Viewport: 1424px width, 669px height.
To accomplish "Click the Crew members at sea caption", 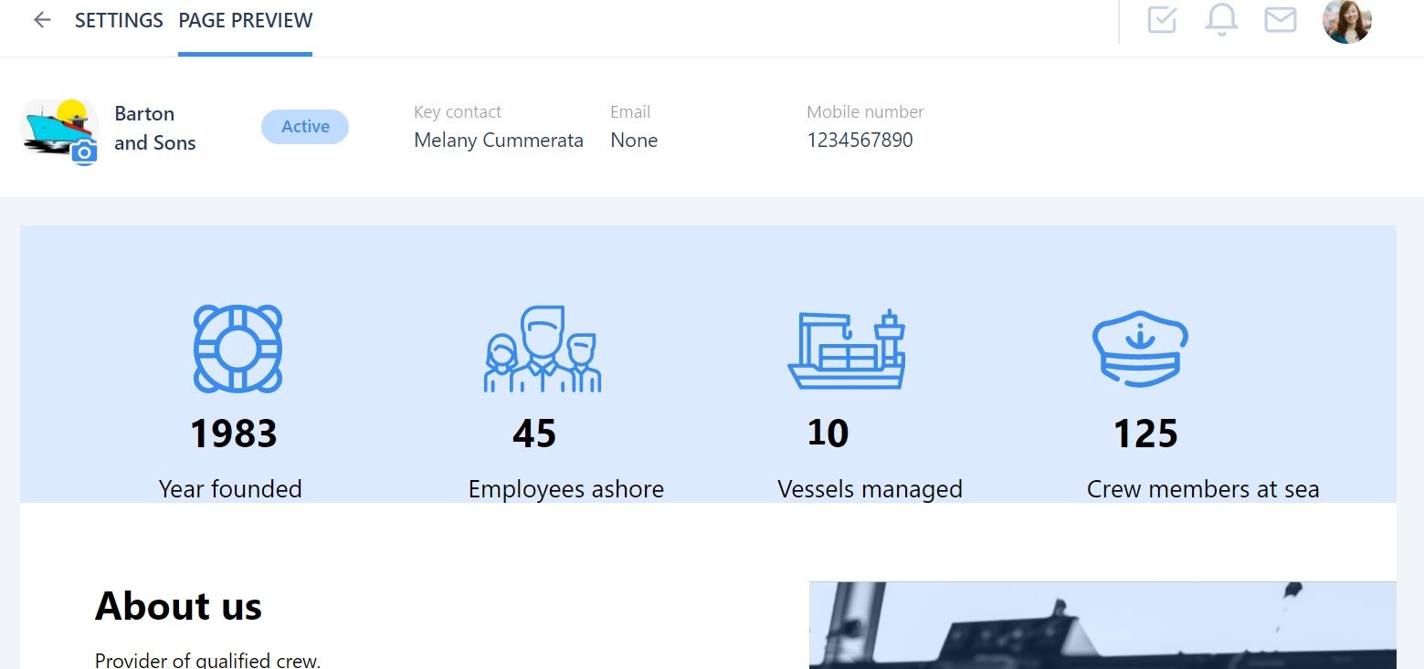I will (x=1203, y=489).
